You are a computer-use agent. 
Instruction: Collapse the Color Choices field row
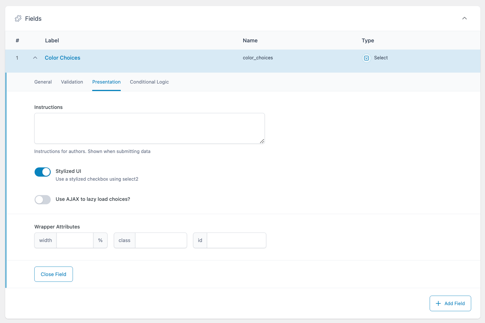(x=35, y=58)
